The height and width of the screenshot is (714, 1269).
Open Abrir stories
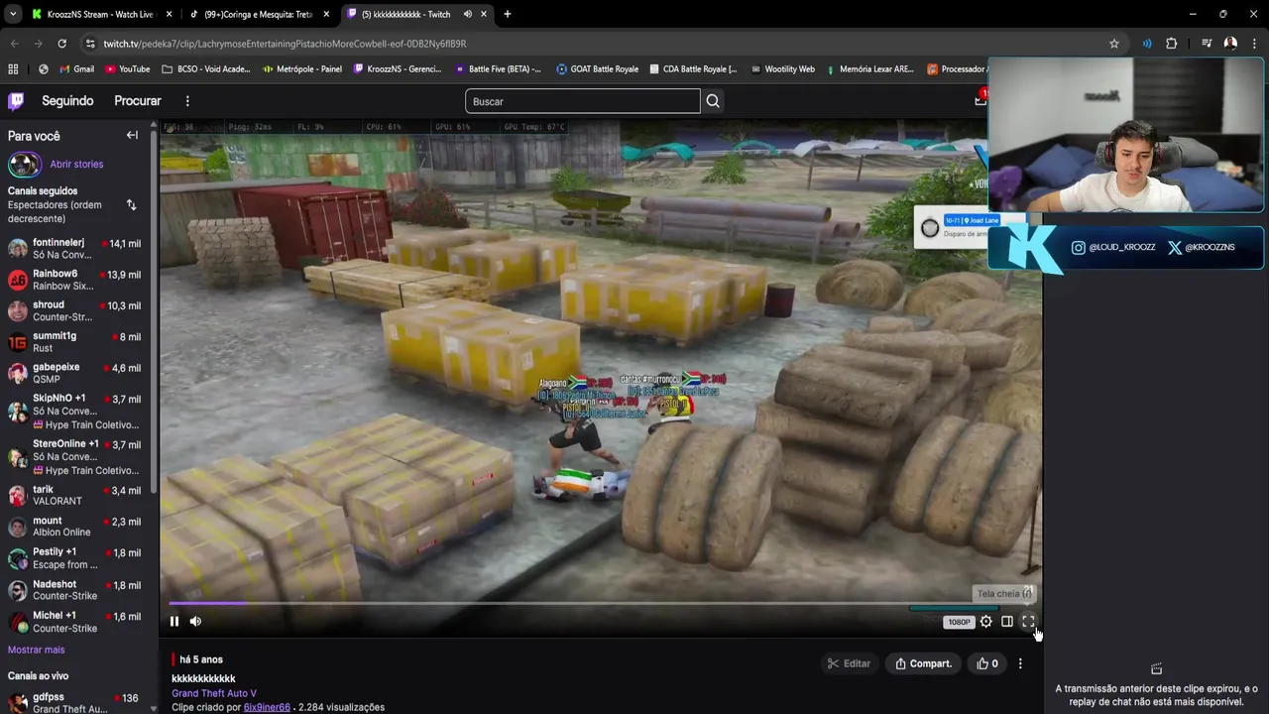[x=76, y=165]
